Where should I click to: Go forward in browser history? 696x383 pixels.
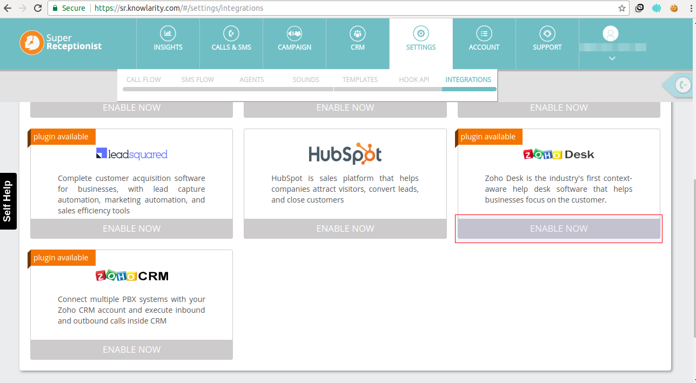[x=23, y=8]
